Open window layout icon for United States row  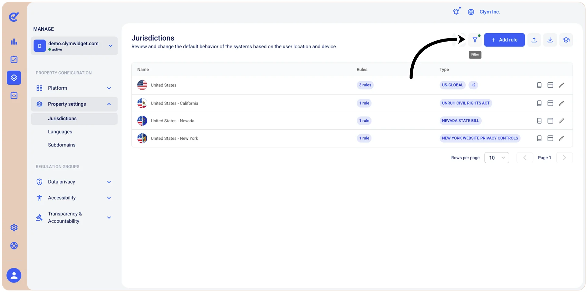[550, 85]
